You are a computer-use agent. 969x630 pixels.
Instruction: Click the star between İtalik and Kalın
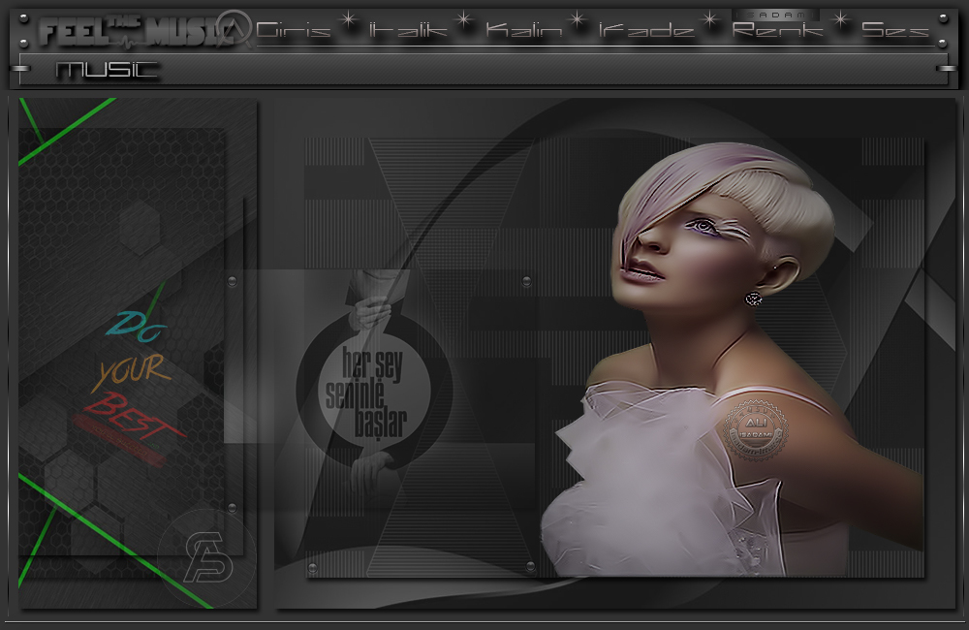tap(464, 20)
